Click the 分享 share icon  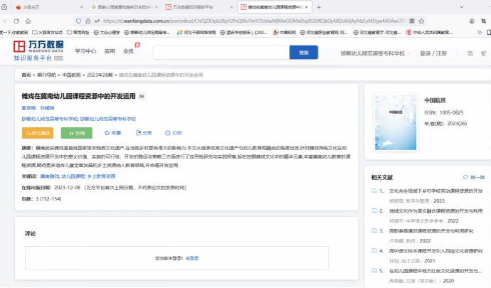(137, 133)
